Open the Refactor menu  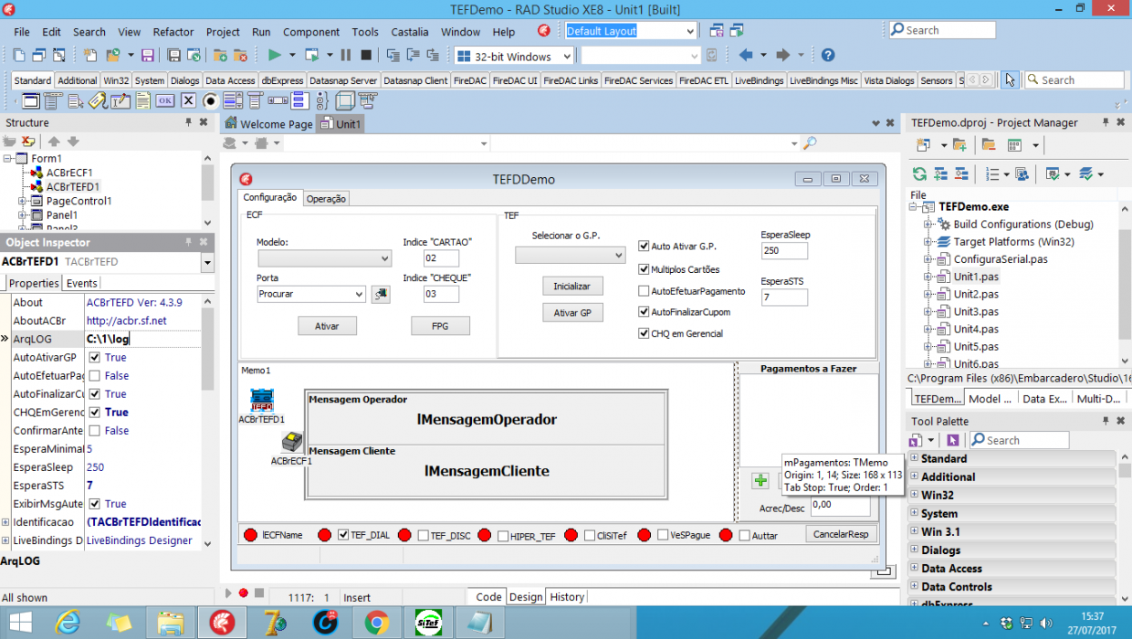click(x=173, y=31)
